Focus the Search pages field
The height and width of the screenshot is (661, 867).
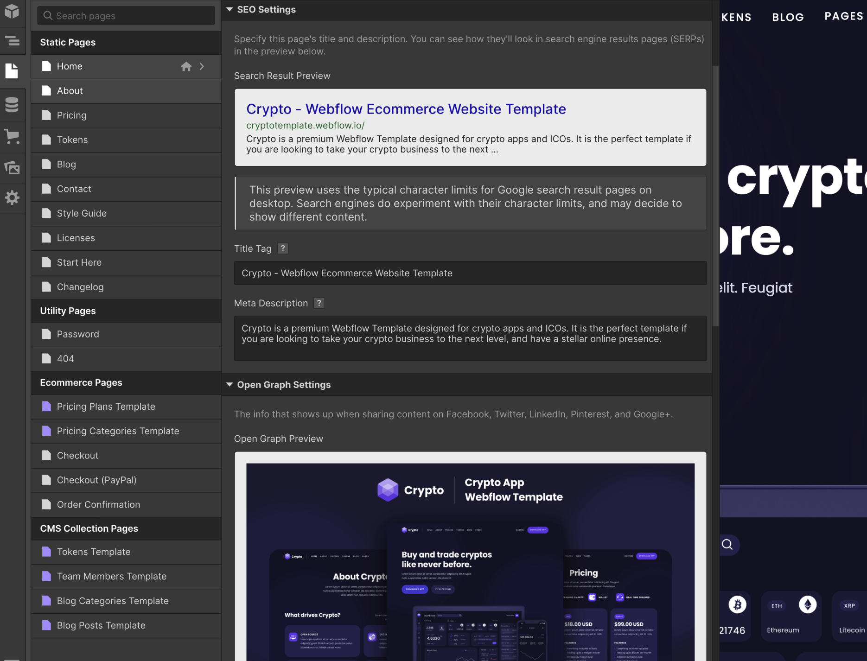126,16
